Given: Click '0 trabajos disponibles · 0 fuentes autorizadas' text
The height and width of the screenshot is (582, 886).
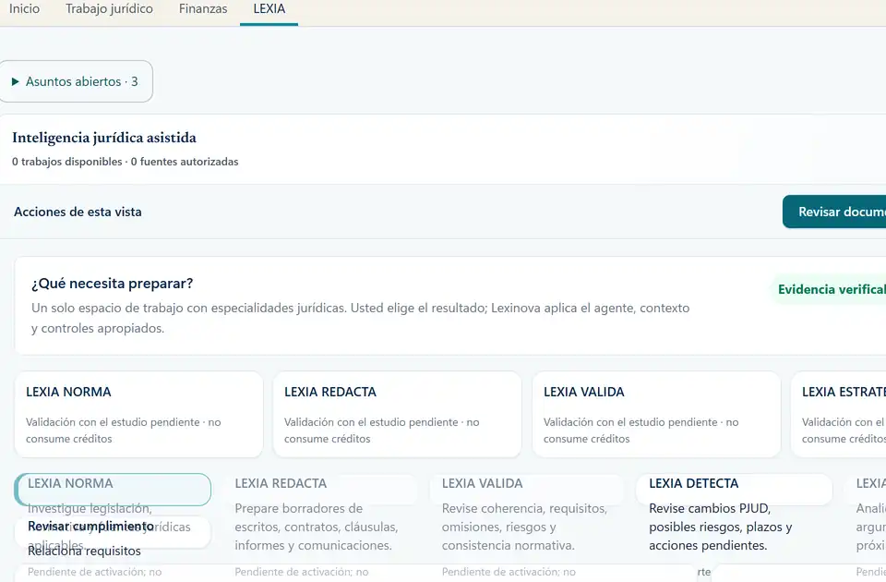Looking at the screenshot, I should [126, 162].
